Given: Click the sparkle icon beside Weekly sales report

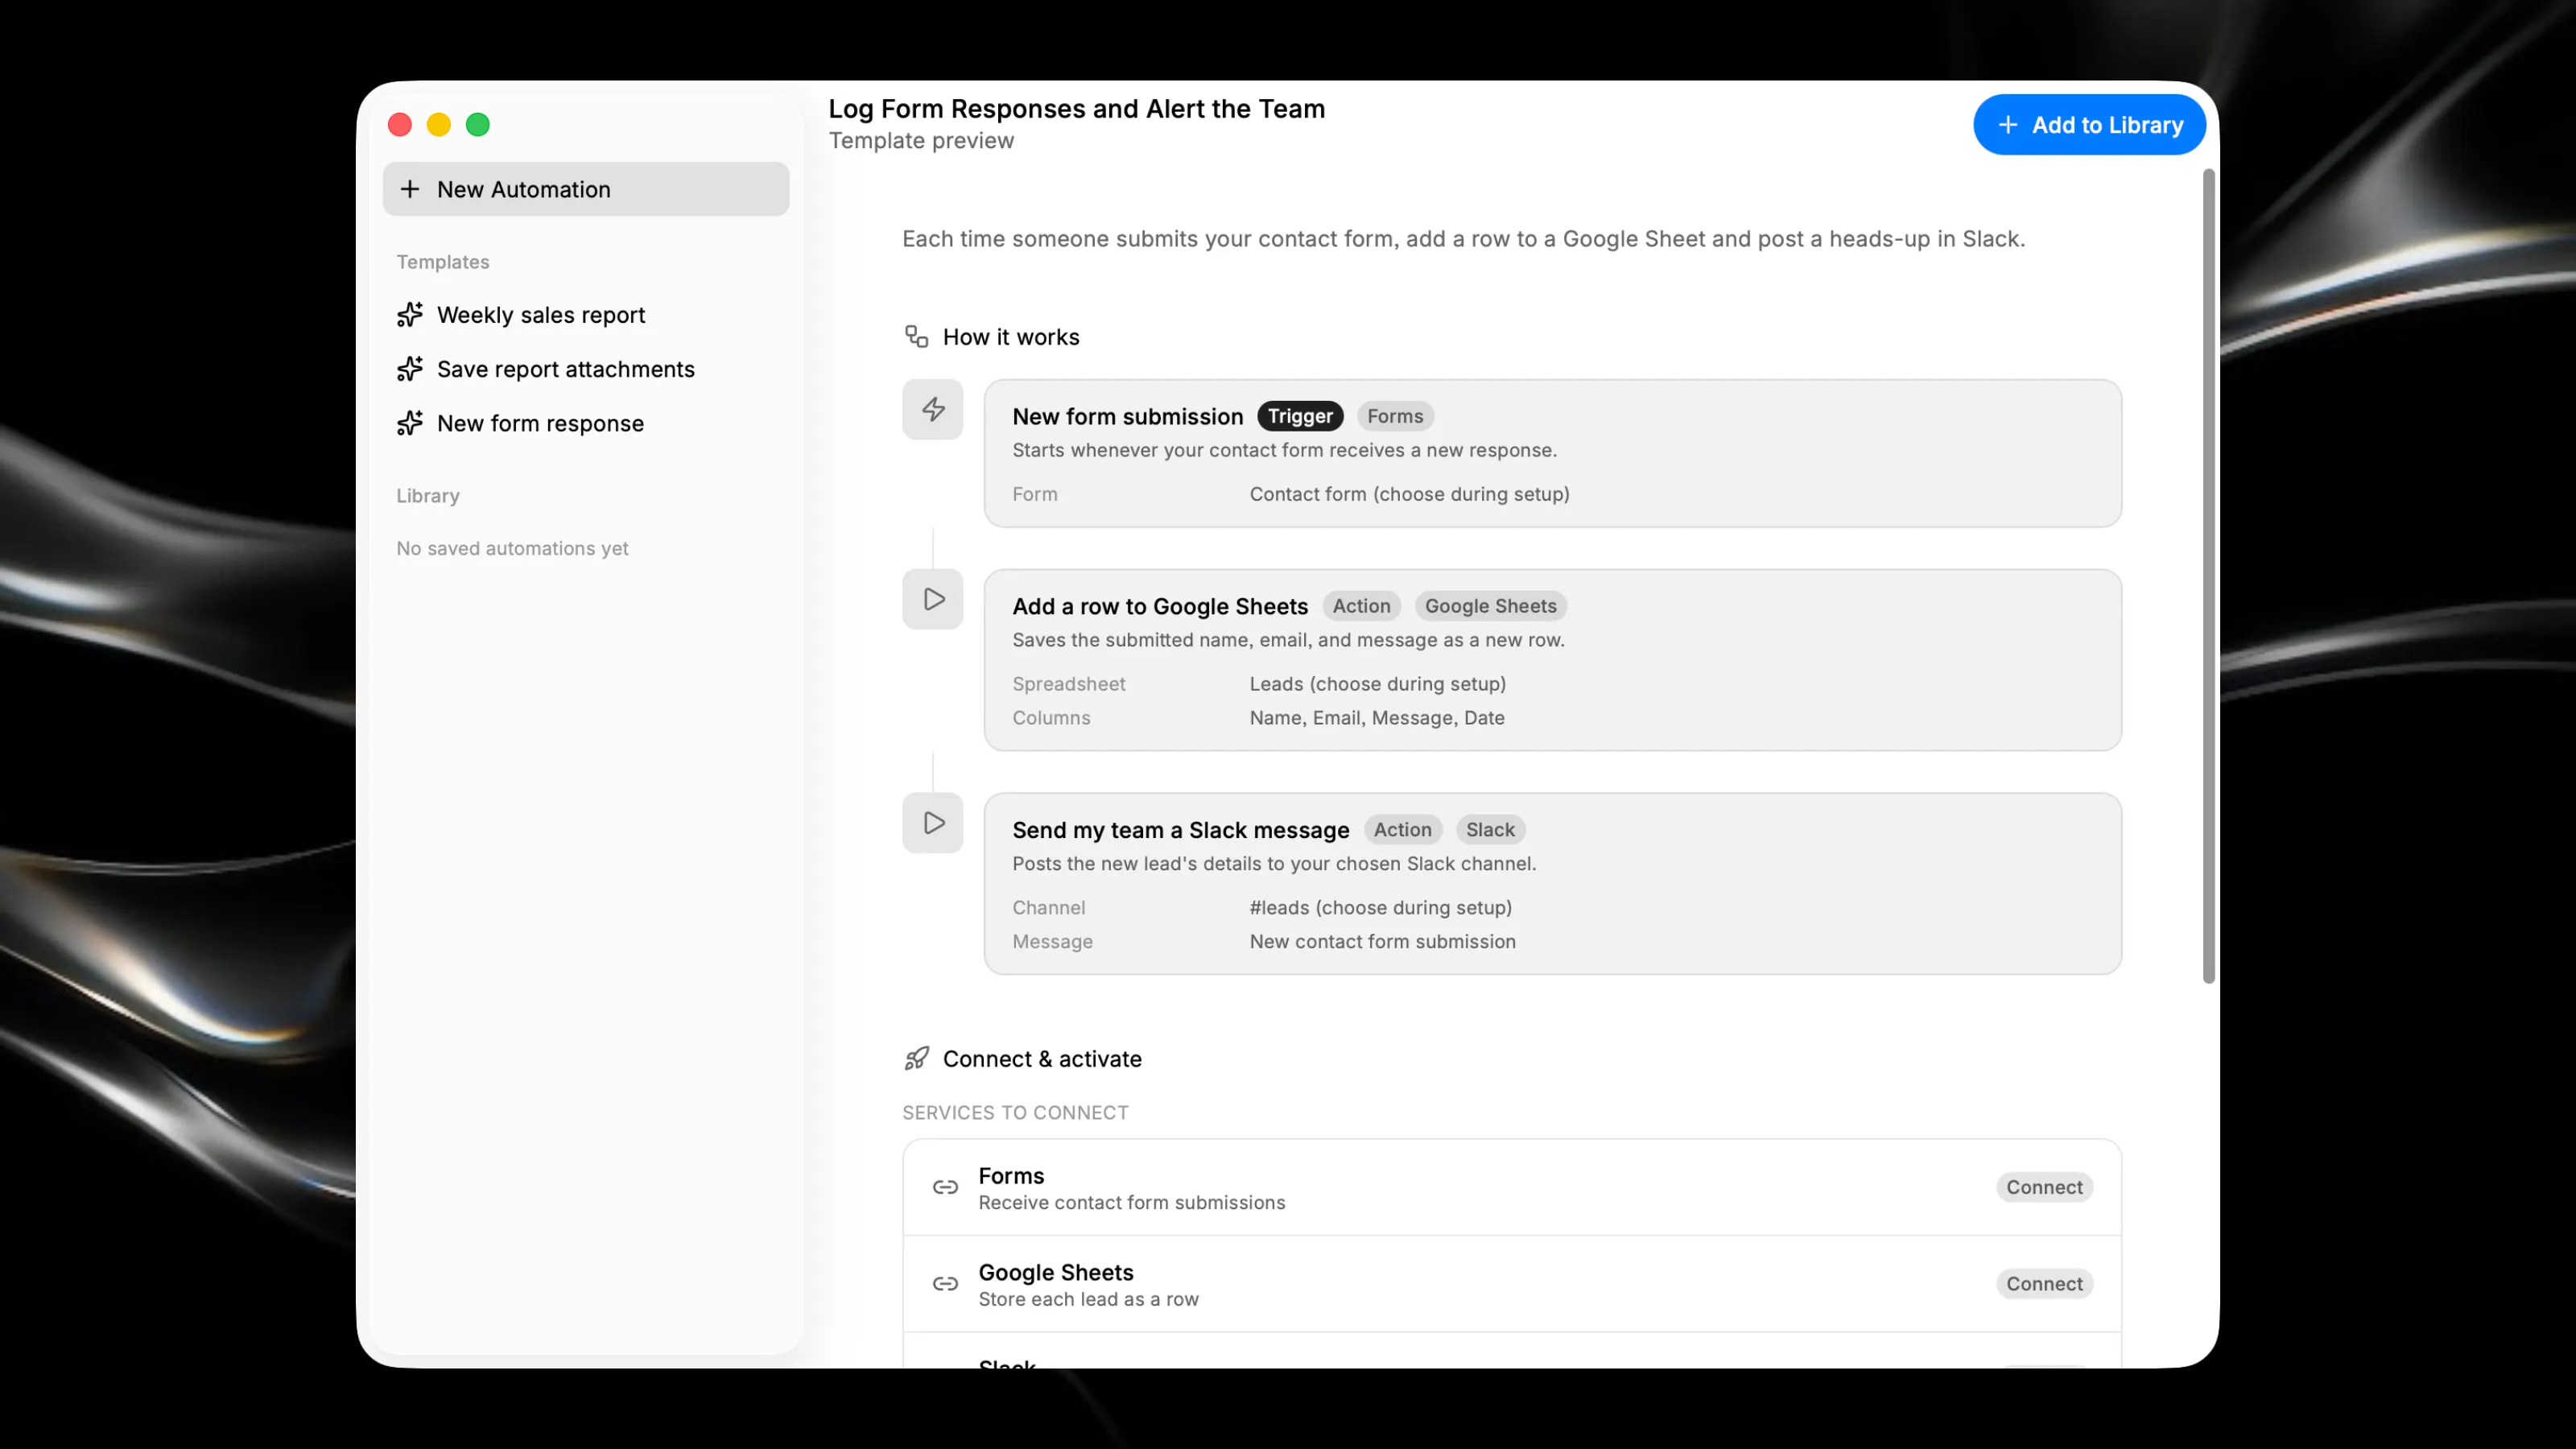Looking at the screenshot, I should click(x=410, y=315).
